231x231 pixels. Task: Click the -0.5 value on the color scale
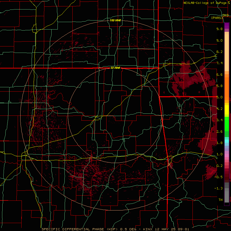218,177
